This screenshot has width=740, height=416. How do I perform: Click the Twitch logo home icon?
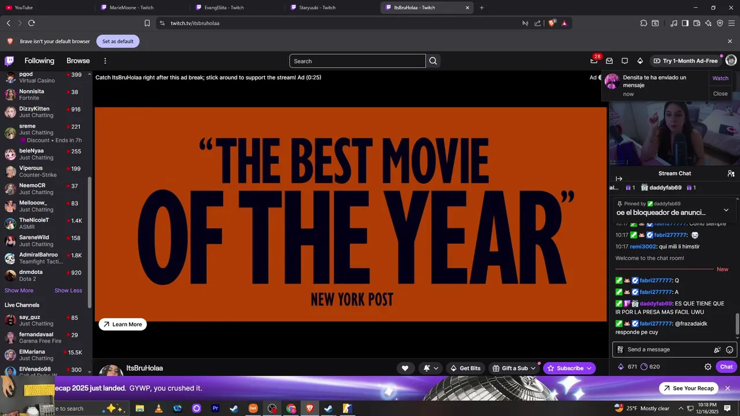click(9, 61)
